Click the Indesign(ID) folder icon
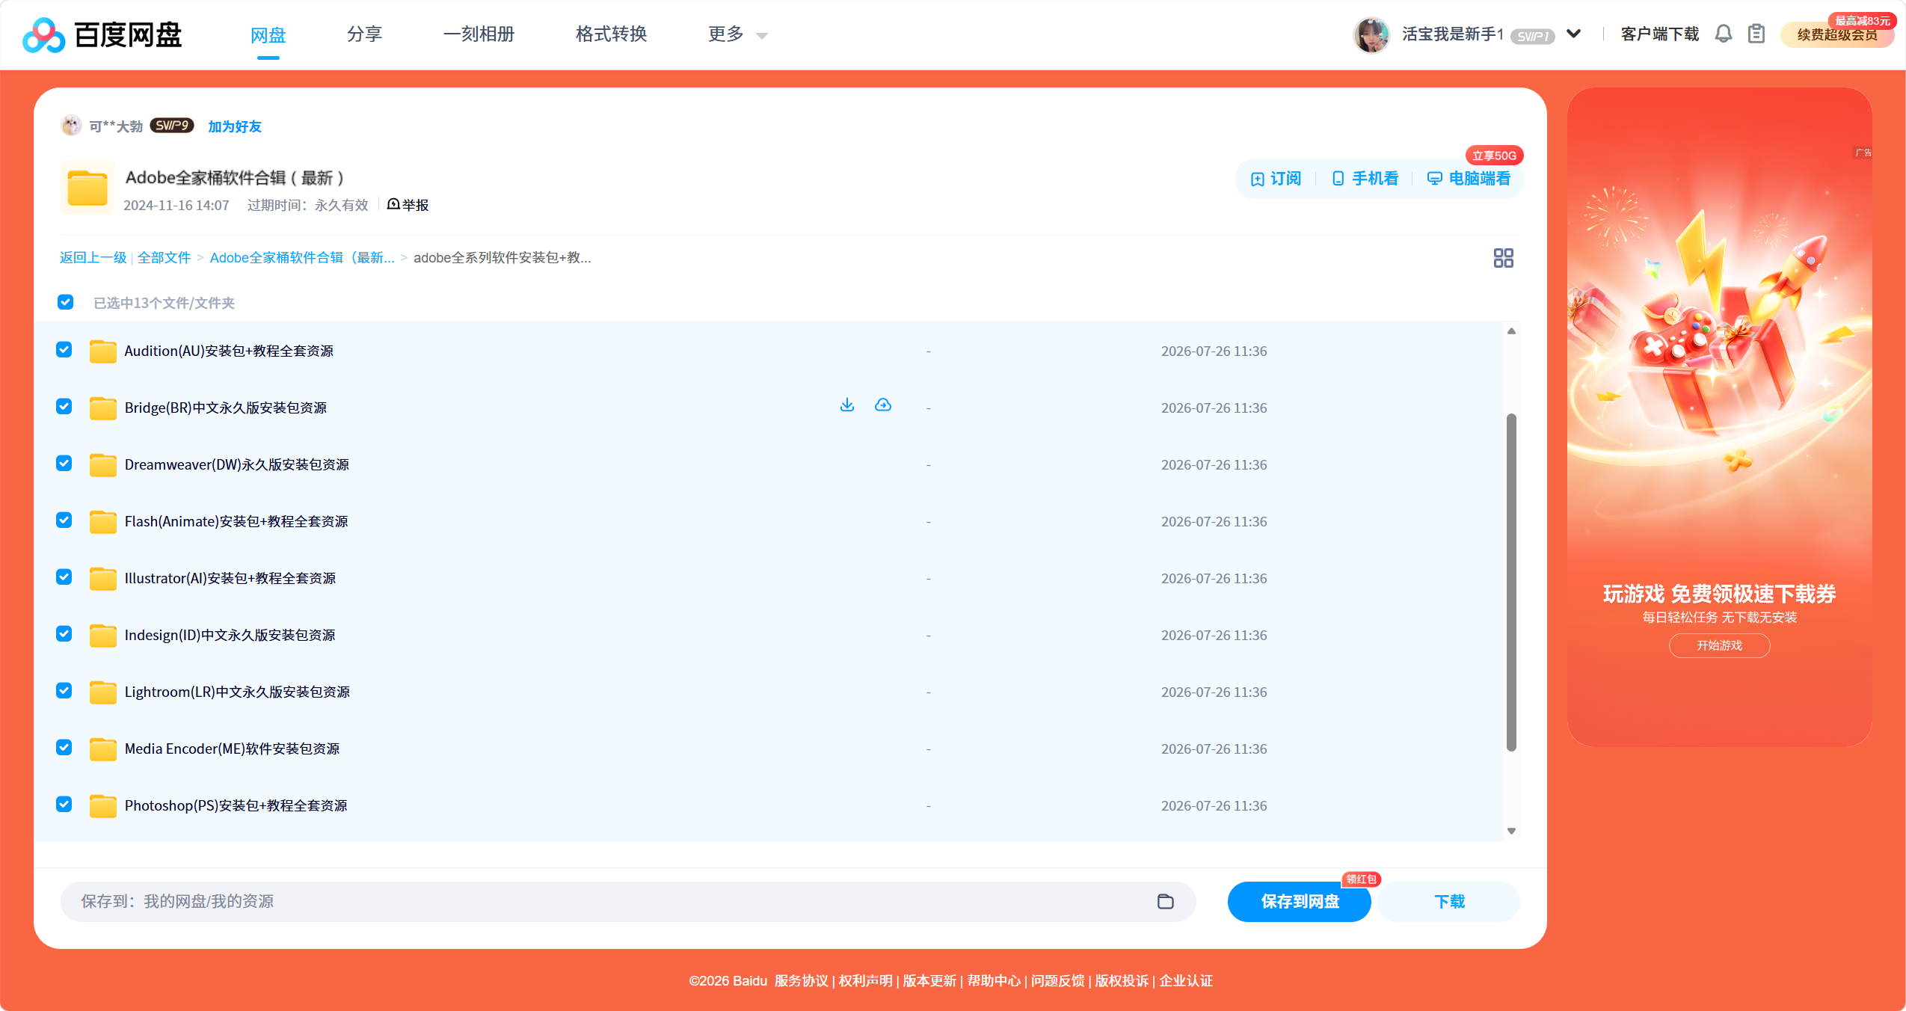Screen dimensions: 1906x1011 (x=103, y=635)
